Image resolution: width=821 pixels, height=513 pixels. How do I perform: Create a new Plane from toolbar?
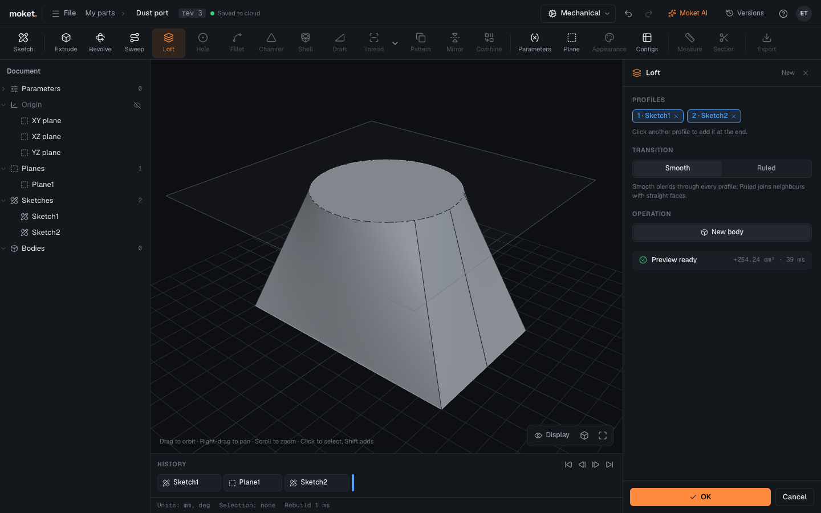click(571, 43)
